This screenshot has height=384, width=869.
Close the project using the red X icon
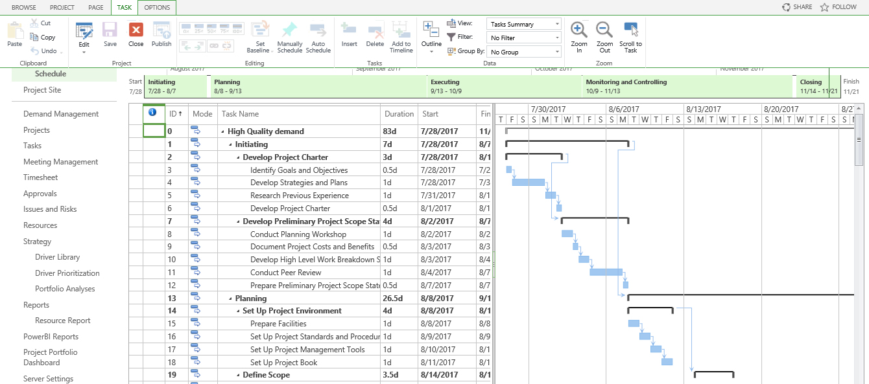click(x=136, y=30)
